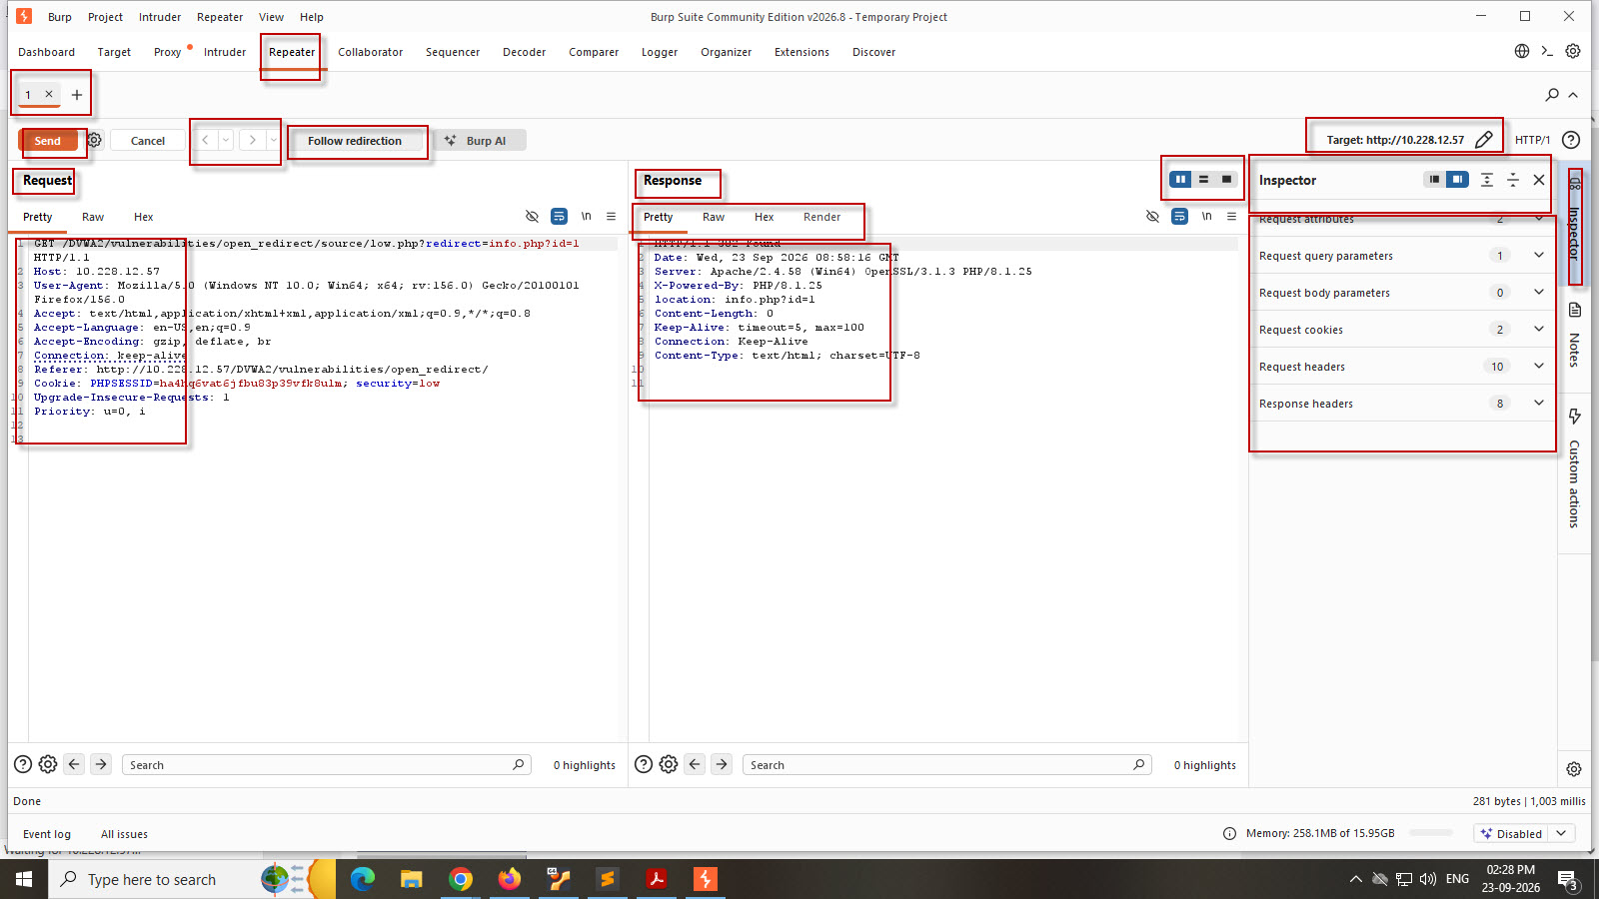Open Event log
Viewport: 1599px width, 899px height.
(47, 834)
